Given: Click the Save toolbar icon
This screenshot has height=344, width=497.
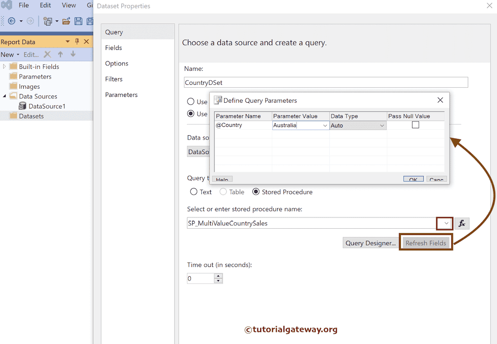Looking at the screenshot, I should pos(78,21).
